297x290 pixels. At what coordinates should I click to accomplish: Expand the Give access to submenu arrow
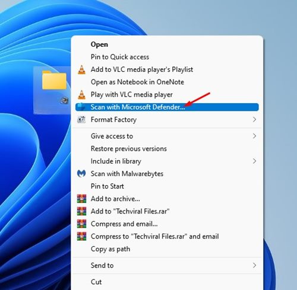point(254,136)
